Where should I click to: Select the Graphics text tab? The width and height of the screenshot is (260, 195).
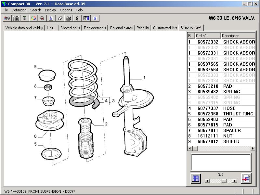click(191, 27)
